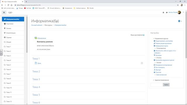The image size is (187, 105).
Task: Click the browser address bar URL
Action: [29, 5]
